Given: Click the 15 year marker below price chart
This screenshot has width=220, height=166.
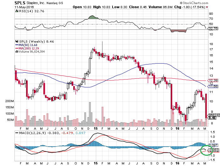Looking at the screenshot, I should click(x=96, y=128).
